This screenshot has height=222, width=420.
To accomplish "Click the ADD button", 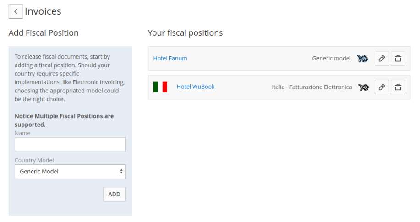I will pos(115,194).
